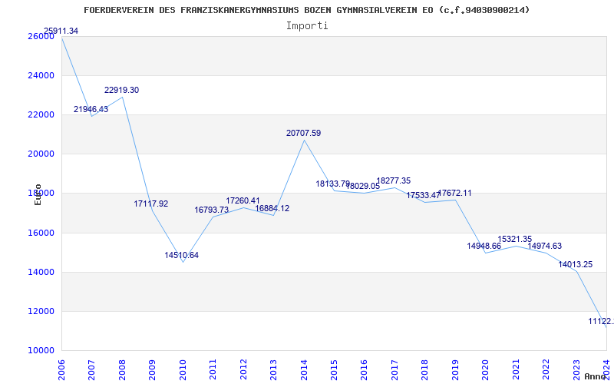Click the year 2022 on the axis
The image size is (614, 384).
546,370
